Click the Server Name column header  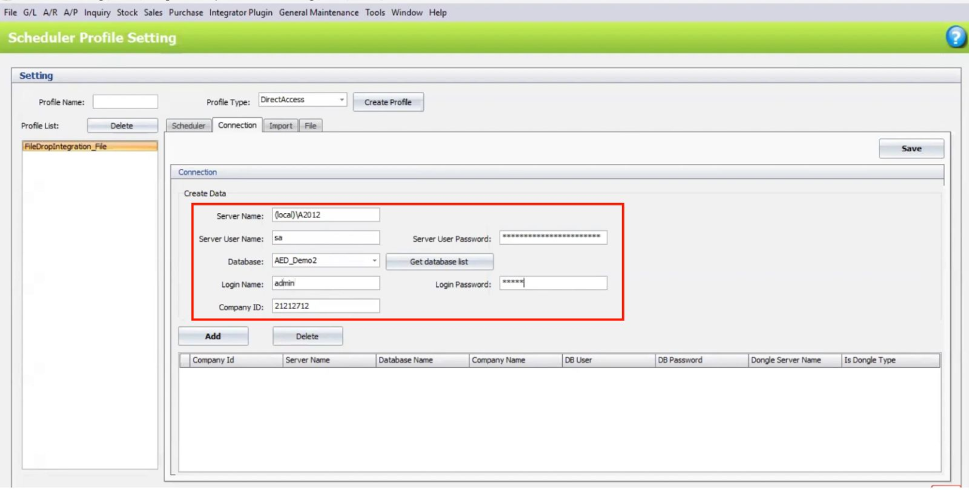(x=329, y=361)
